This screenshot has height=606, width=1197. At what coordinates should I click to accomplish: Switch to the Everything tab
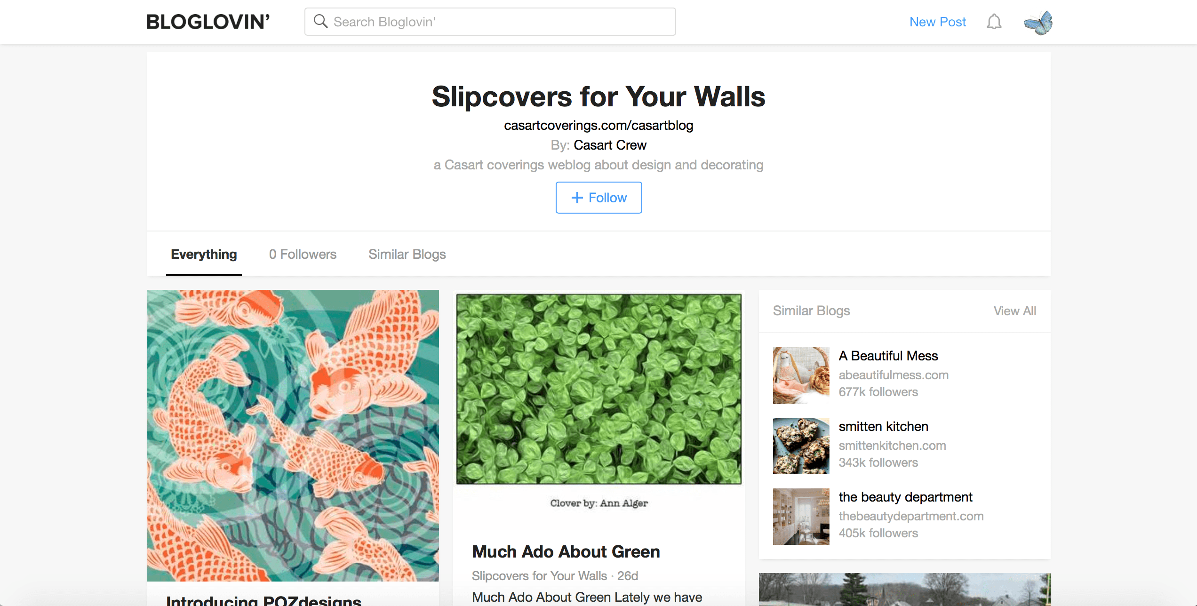pyautogui.click(x=204, y=254)
